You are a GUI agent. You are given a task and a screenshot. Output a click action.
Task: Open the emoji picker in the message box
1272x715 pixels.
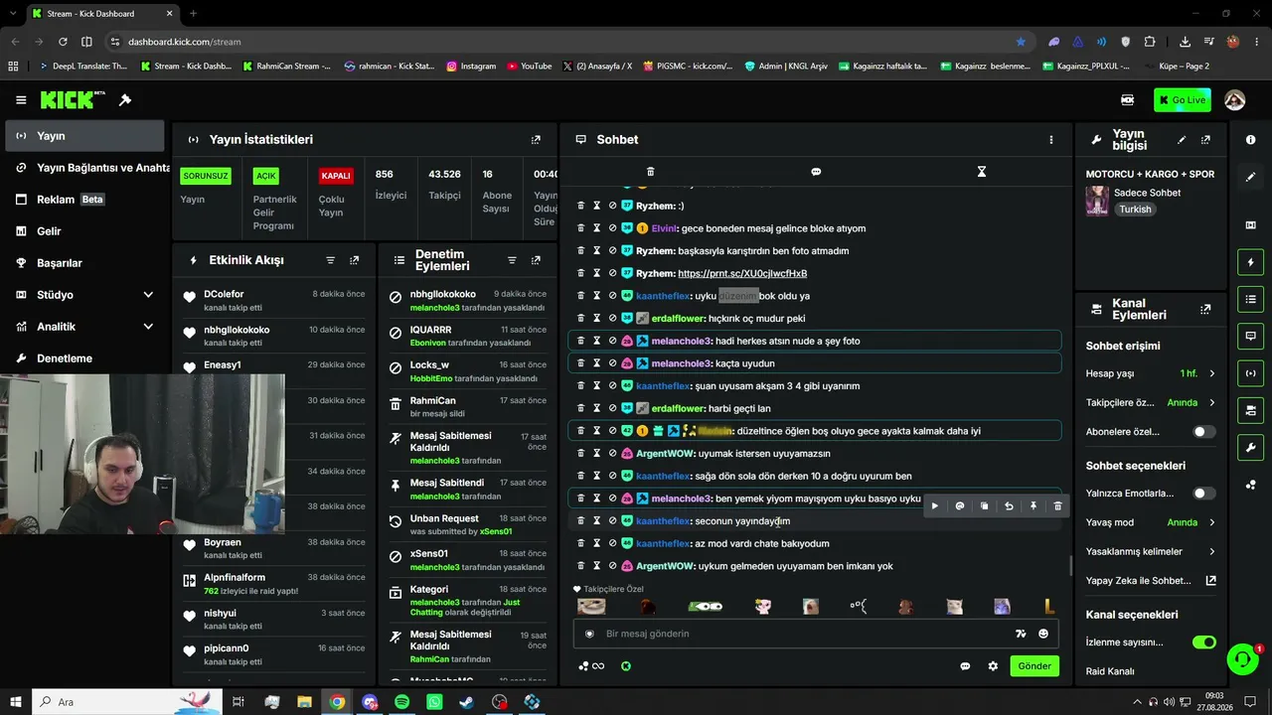1043,634
